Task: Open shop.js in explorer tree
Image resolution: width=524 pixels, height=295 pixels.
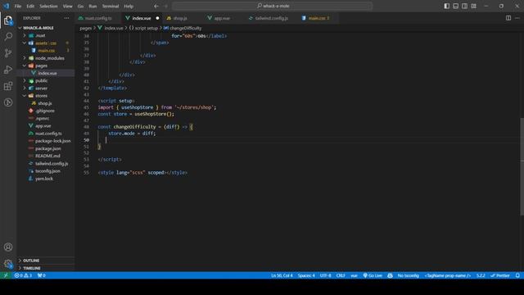Action: [x=45, y=103]
